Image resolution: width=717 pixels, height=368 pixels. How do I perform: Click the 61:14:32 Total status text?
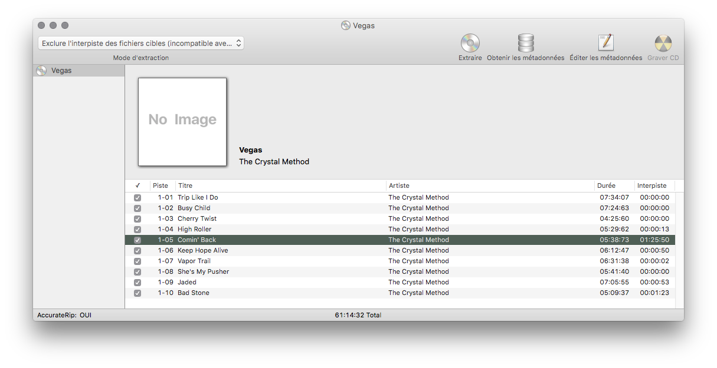(358, 315)
